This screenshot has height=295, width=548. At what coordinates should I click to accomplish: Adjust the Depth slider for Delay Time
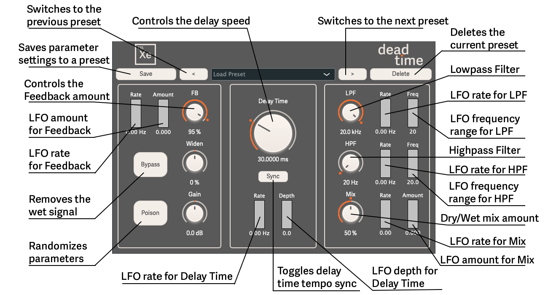(287, 214)
